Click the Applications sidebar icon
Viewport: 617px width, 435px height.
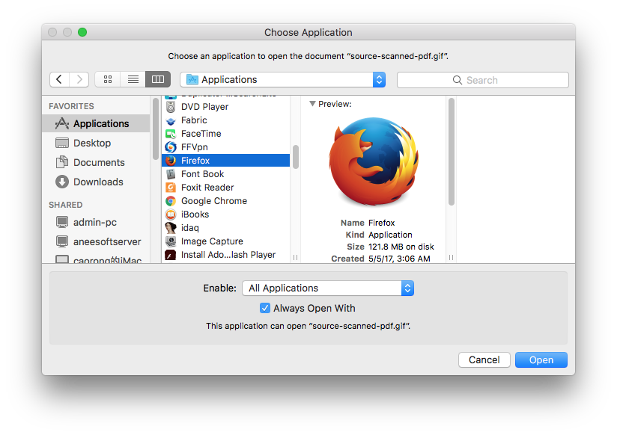(x=62, y=123)
